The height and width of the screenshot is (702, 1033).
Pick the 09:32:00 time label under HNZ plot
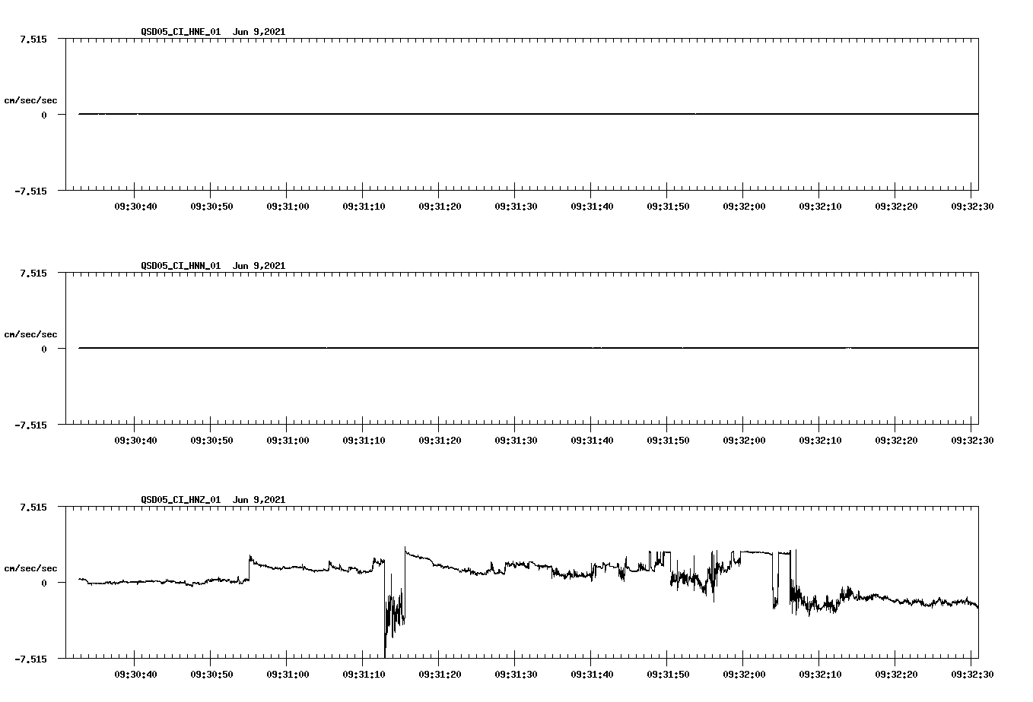tap(744, 674)
